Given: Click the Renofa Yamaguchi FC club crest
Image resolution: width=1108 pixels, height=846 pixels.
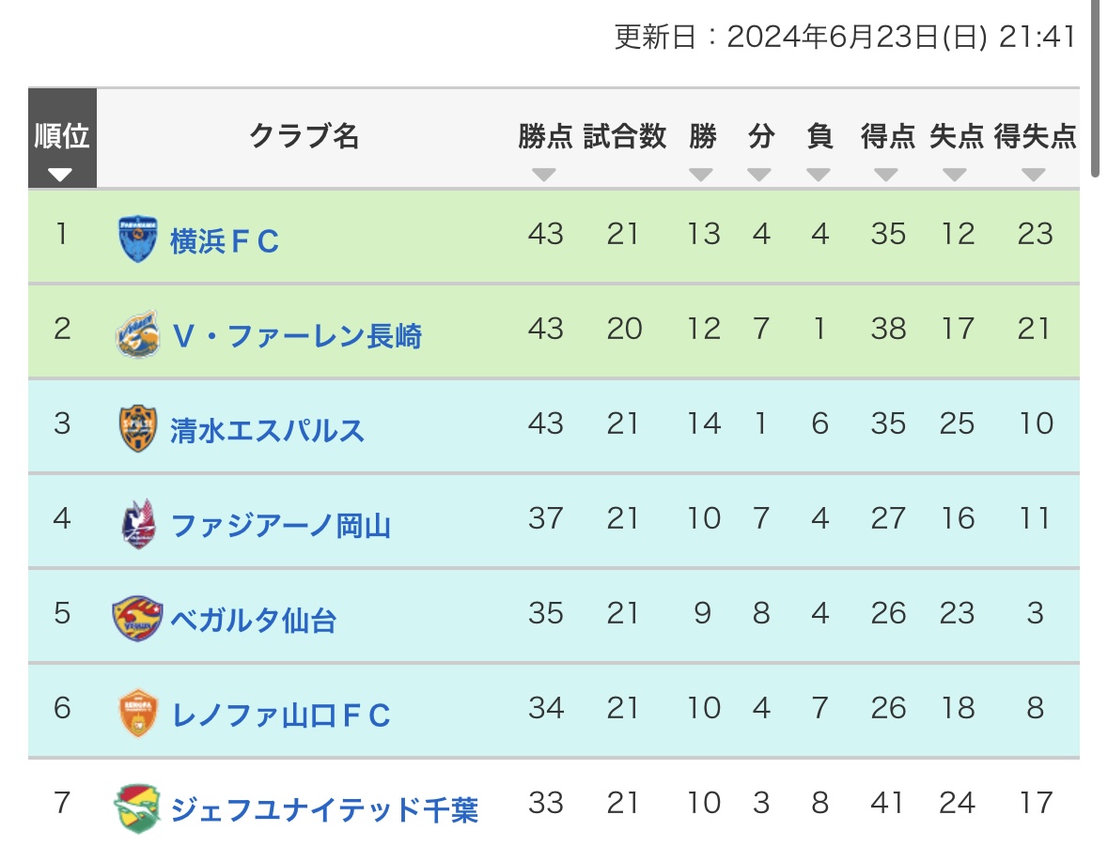Looking at the screenshot, I should (x=137, y=714).
